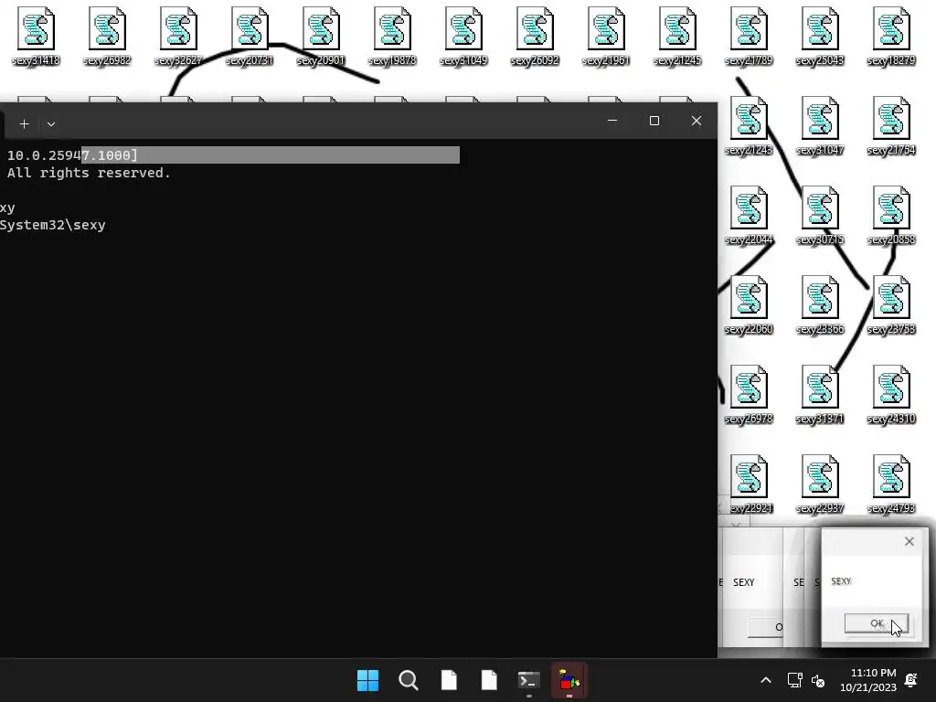Close the terminal window
The width and height of the screenshot is (936, 702).
tap(696, 121)
